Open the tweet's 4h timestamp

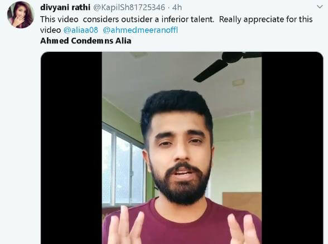(x=177, y=8)
